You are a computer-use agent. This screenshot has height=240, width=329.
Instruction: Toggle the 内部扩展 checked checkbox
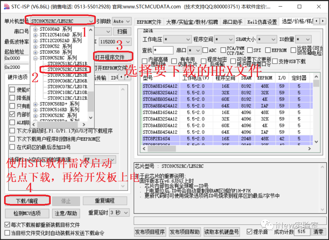click(x=12, y=114)
